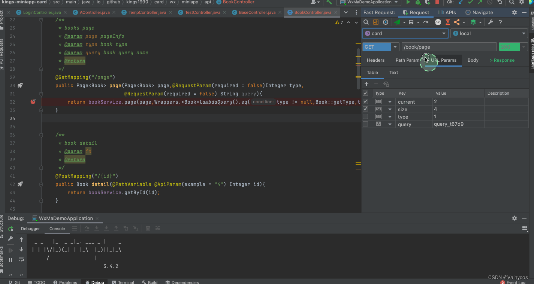Viewport: 534px width, 284px height.
Task: Toggle soft-wrap icon in console
Action: click(21, 259)
